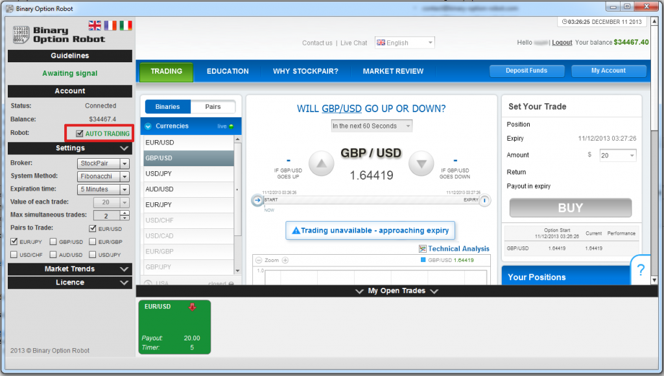Select the Pairs tab

click(x=213, y=107)
